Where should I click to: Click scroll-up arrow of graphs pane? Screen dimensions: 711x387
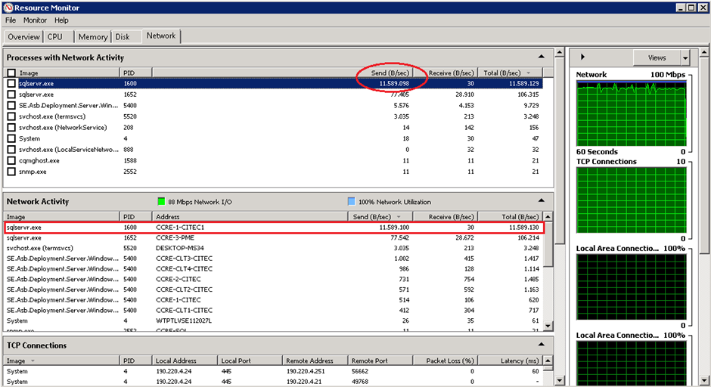click(x=703, y=52)
